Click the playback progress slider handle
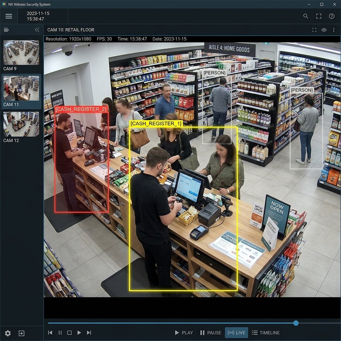This screenshot has height=341, width=341. click(296, 323)
